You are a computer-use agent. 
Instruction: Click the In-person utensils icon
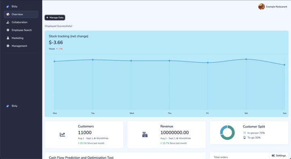(245, 133)
